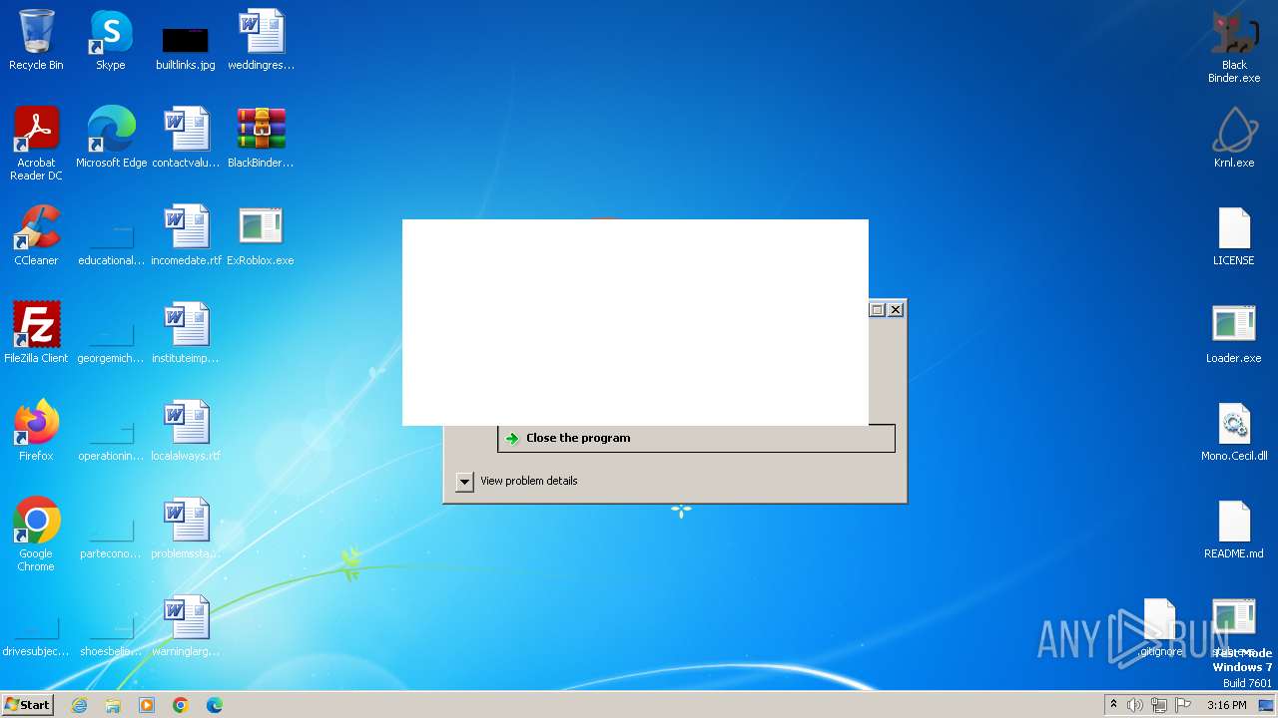1278x718 pixels.
Task: Maximize the error dialog window
Action: click(x=878, y=310)
